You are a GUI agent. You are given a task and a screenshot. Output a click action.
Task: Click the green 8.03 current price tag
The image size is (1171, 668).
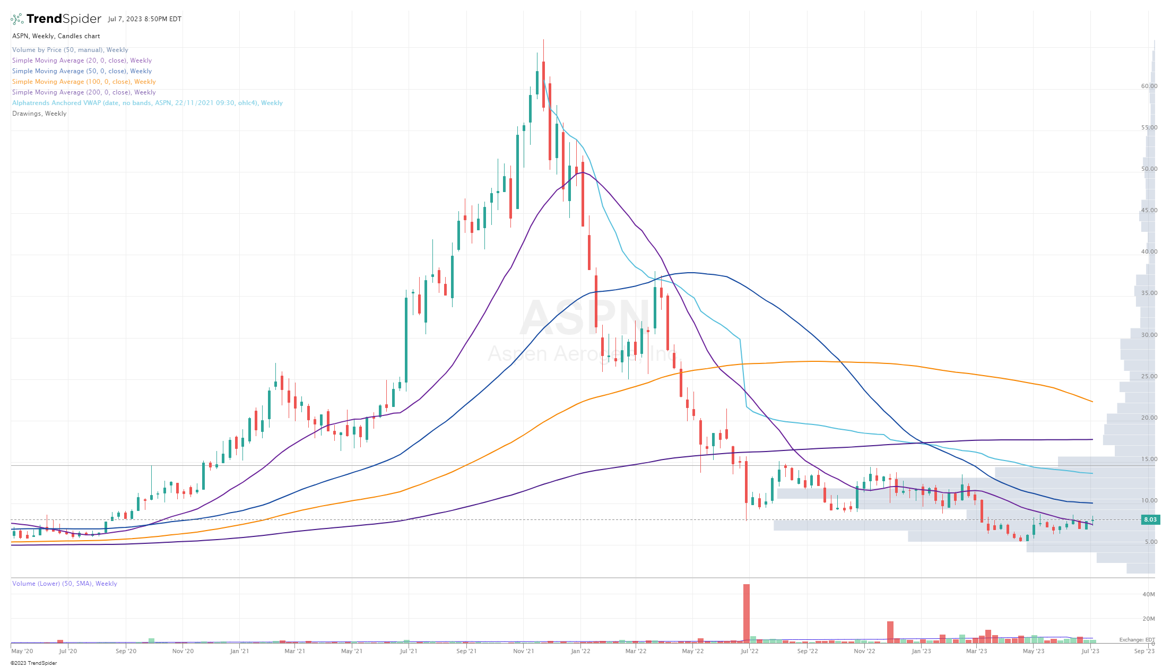click(x=1150, y=519)
